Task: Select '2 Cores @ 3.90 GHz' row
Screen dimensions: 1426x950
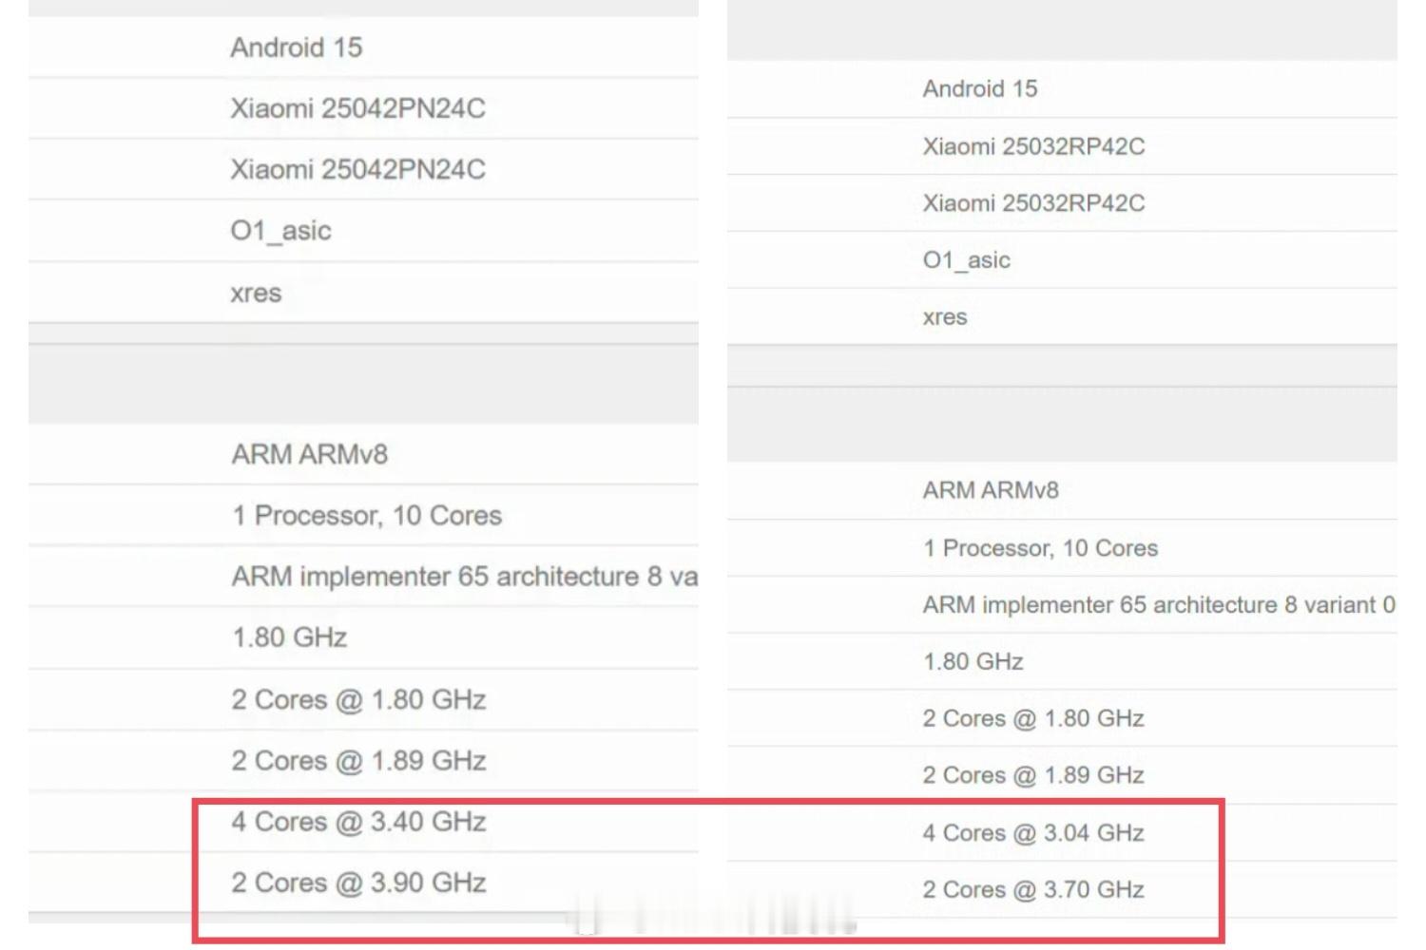Action: pyautogui.click(x=363, y=883)
